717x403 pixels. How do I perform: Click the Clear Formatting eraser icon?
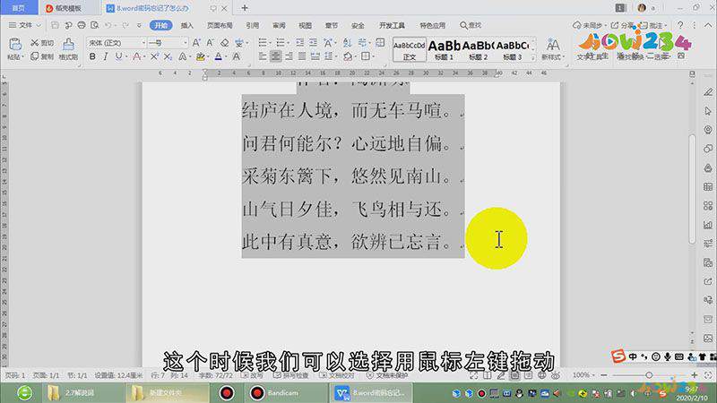[x=225, y=42]
